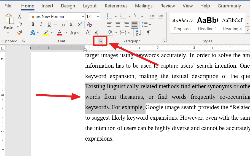Open font color dropdown arrow
250x156 pixels.
click(66, 33)
